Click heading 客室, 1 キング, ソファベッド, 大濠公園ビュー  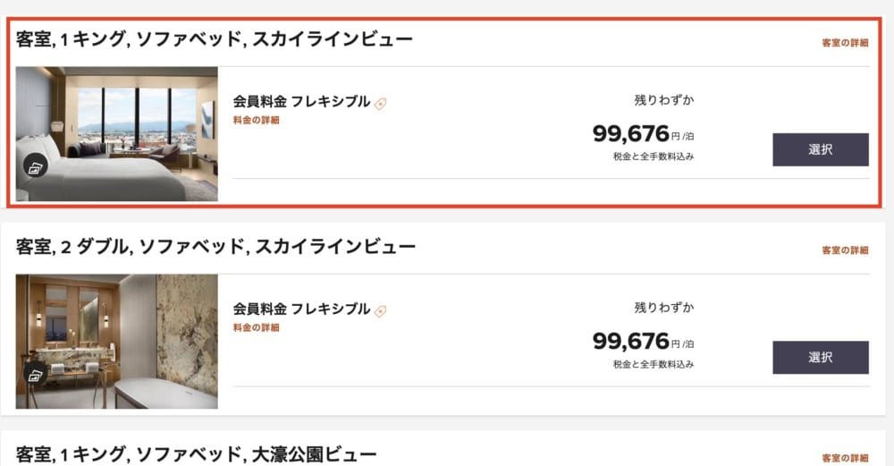tap(196, 454)
